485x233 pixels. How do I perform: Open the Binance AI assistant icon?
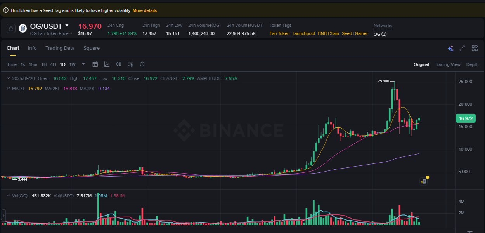pos(450,48)
